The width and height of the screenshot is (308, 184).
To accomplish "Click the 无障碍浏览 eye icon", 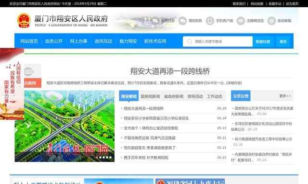I will 241,21.
